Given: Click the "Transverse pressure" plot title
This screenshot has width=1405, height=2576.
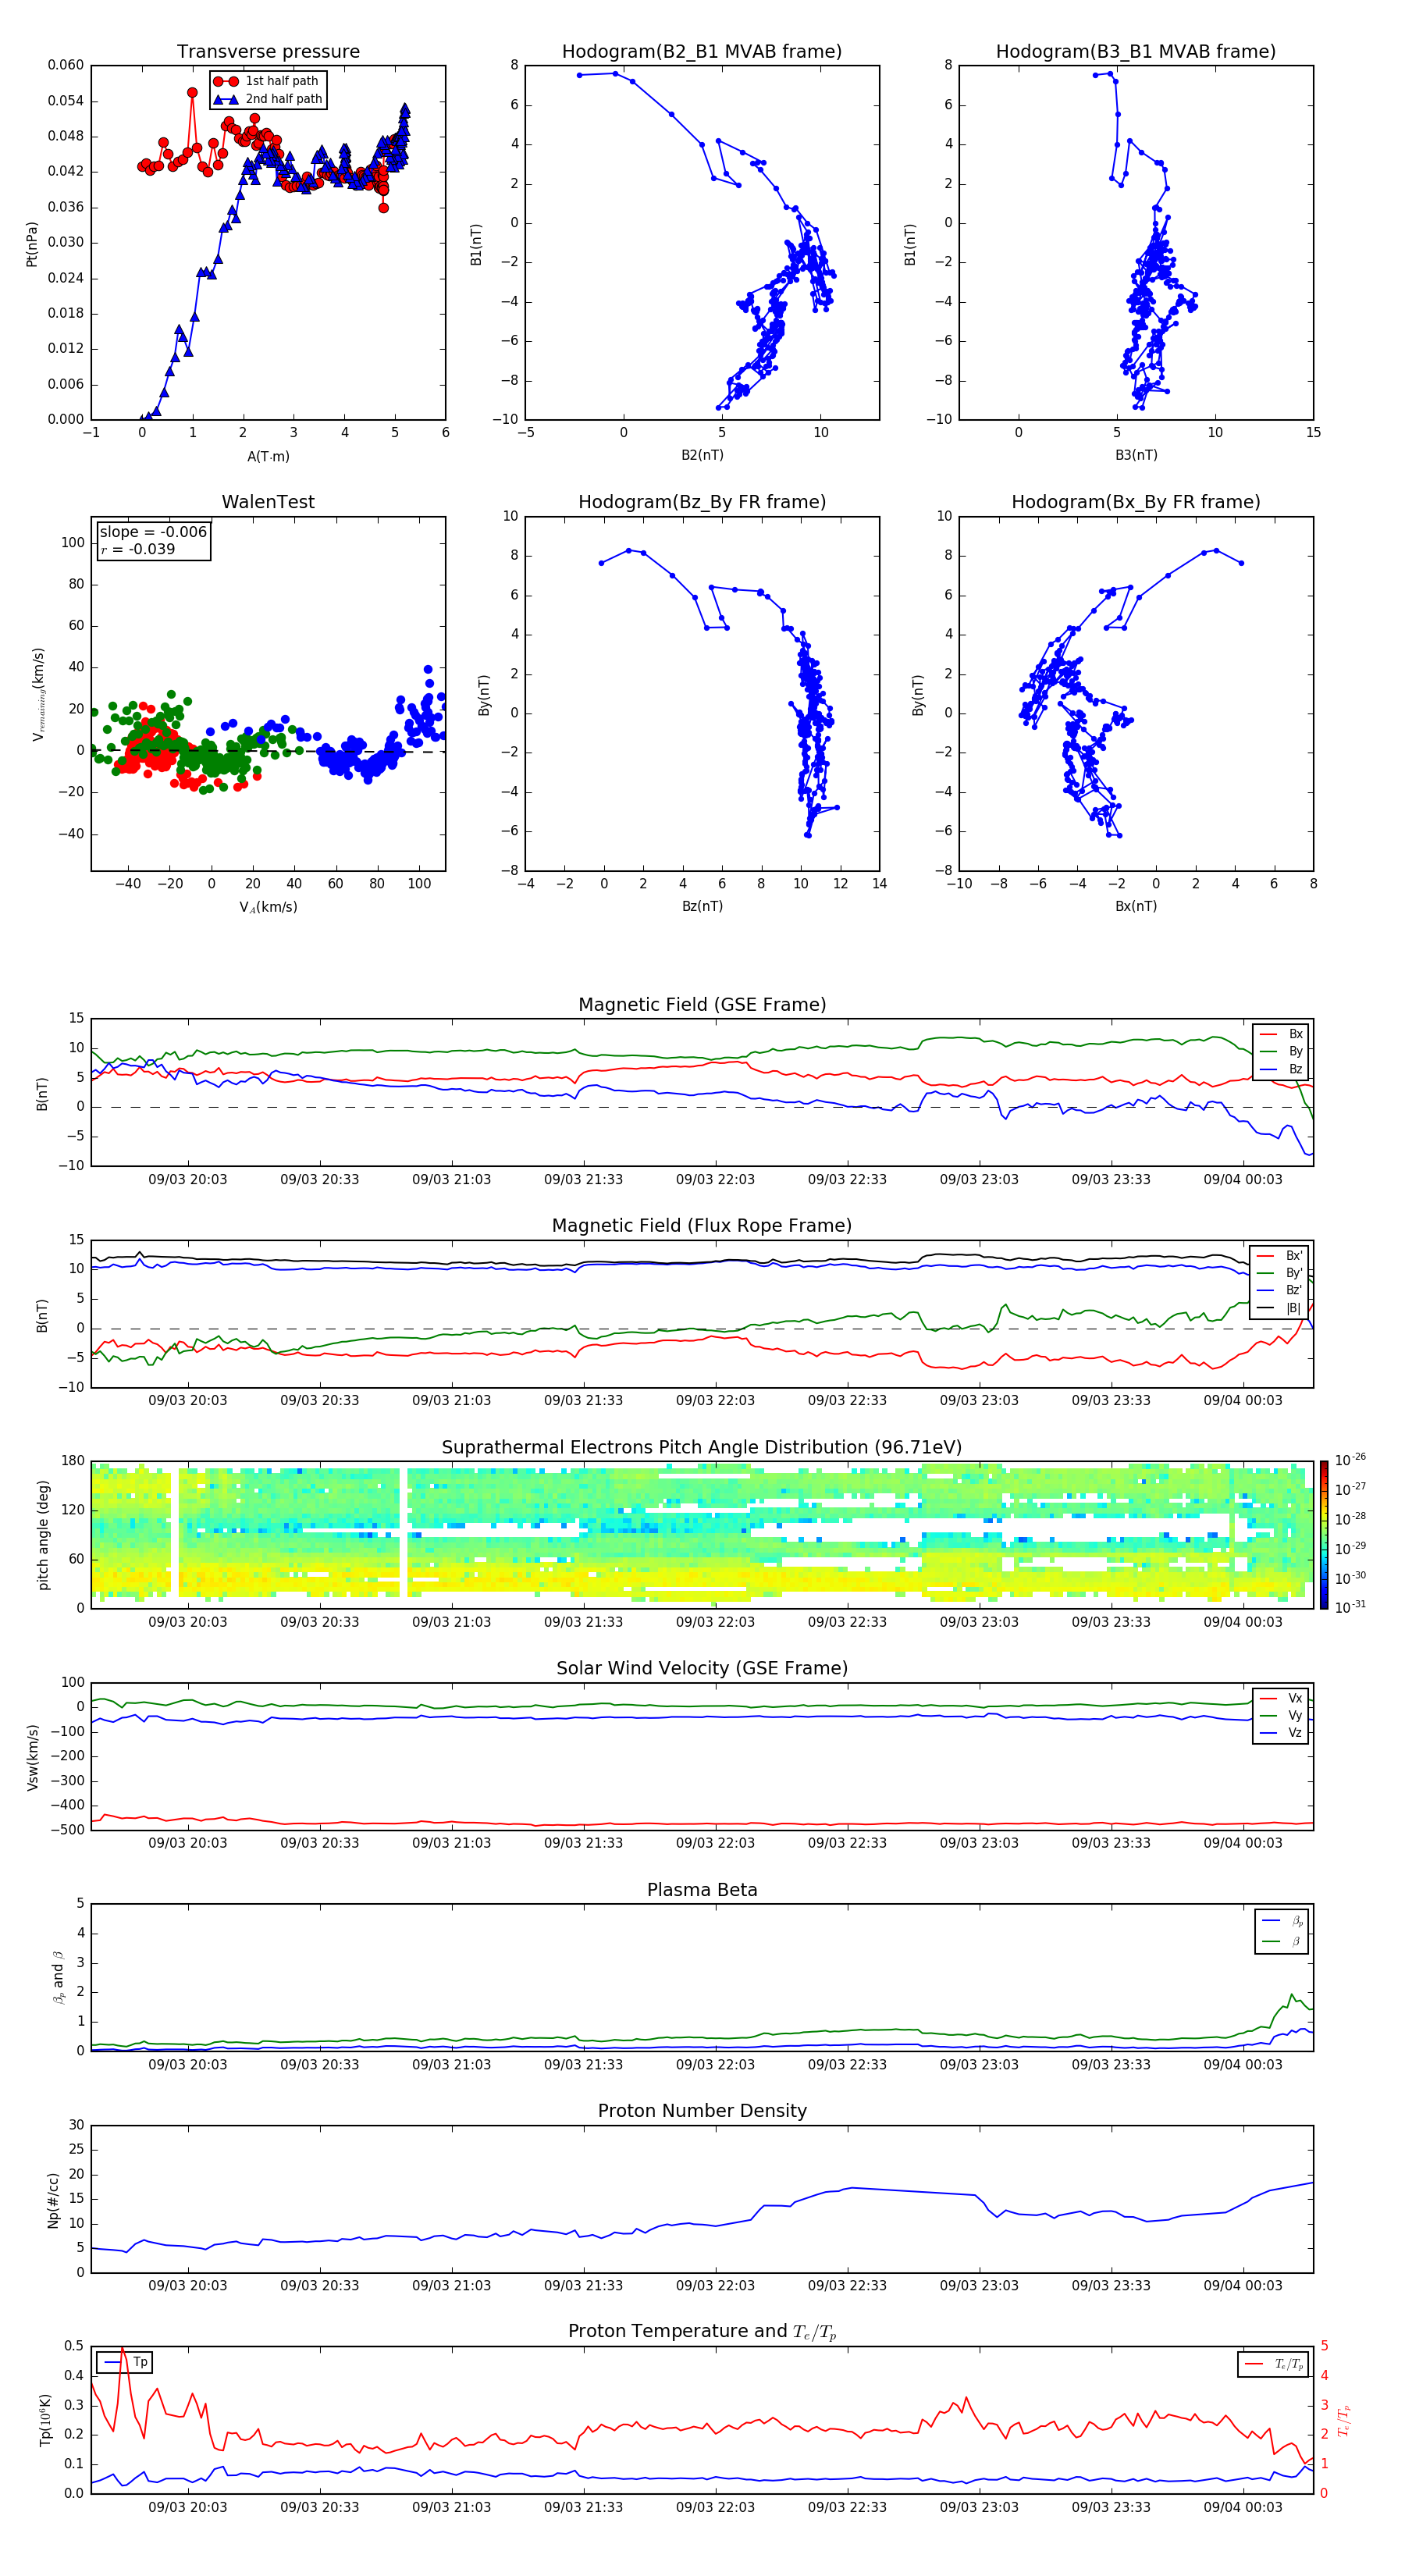Looking at the screenshot, I should click(x=268, y=51).
